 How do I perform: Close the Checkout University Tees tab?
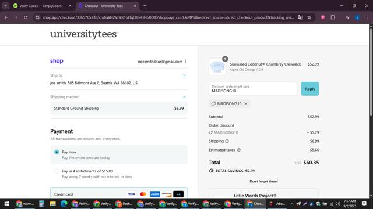point(135,6)
